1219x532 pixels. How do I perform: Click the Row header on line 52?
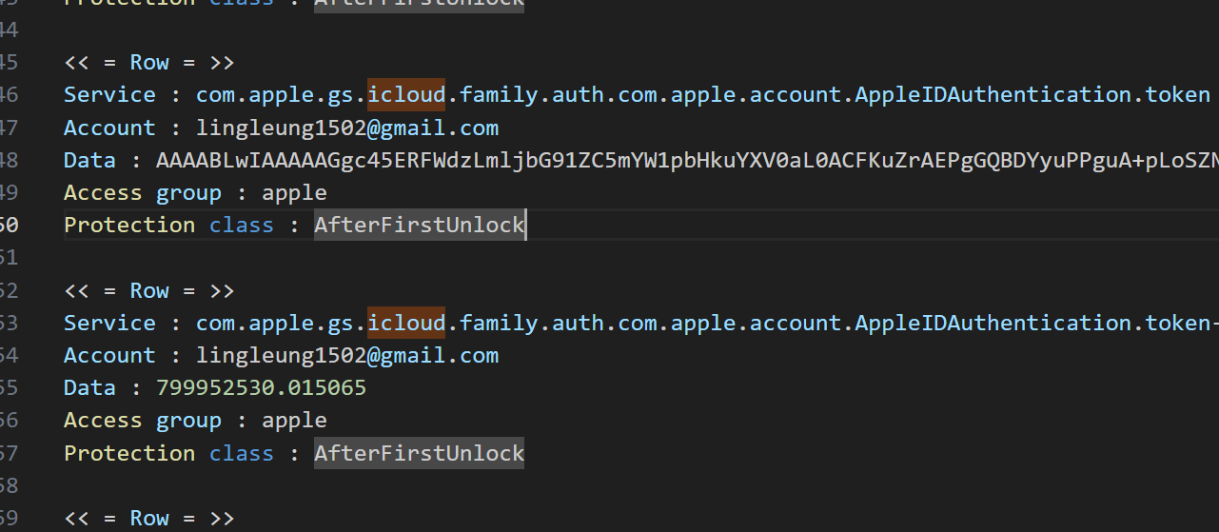(x=149, y=291)
